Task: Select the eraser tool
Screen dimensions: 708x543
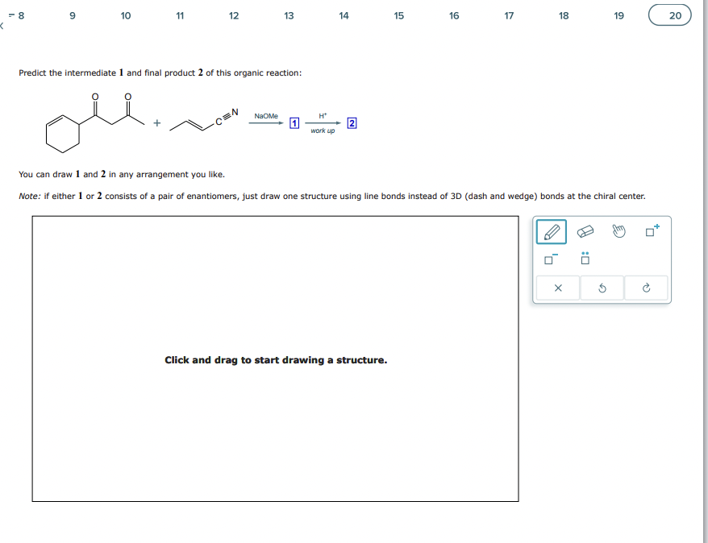Action: [584, 232]
